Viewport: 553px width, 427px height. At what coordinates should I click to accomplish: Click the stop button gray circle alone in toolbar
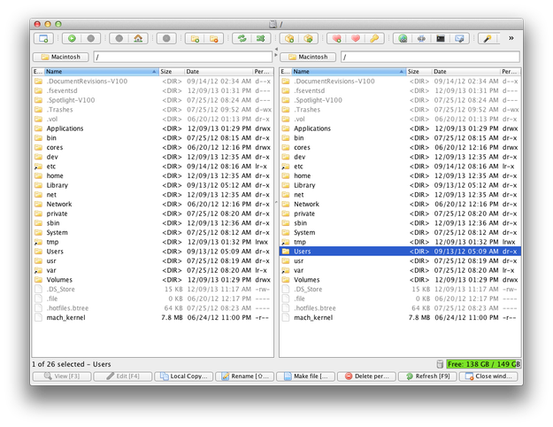pos(166,38)
